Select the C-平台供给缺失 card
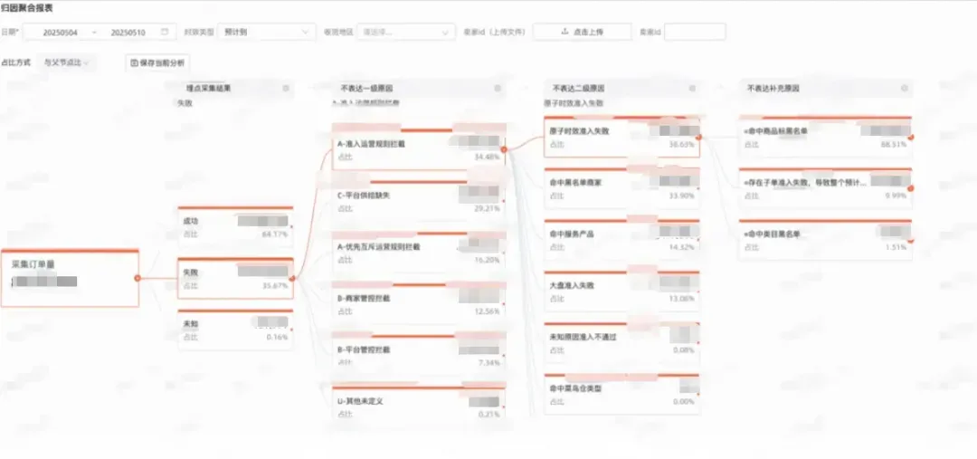977x459 pixels. point(418,202)
